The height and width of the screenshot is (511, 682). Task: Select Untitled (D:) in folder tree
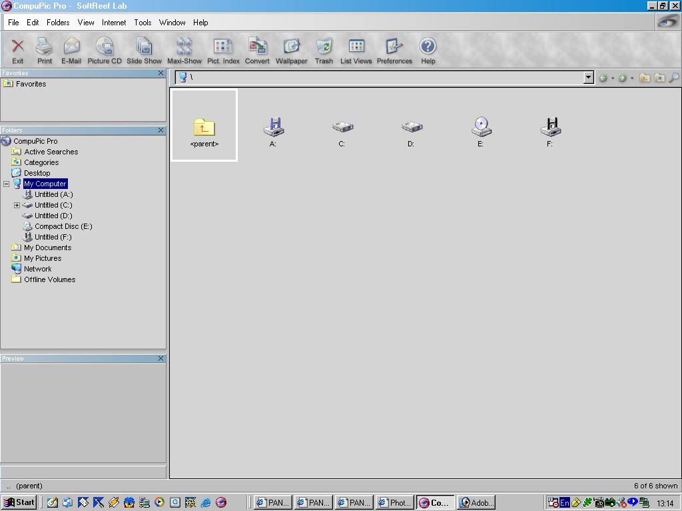[53, 216]
